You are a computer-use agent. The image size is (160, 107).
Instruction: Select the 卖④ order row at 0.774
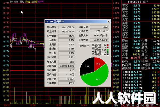click(141, 9)
